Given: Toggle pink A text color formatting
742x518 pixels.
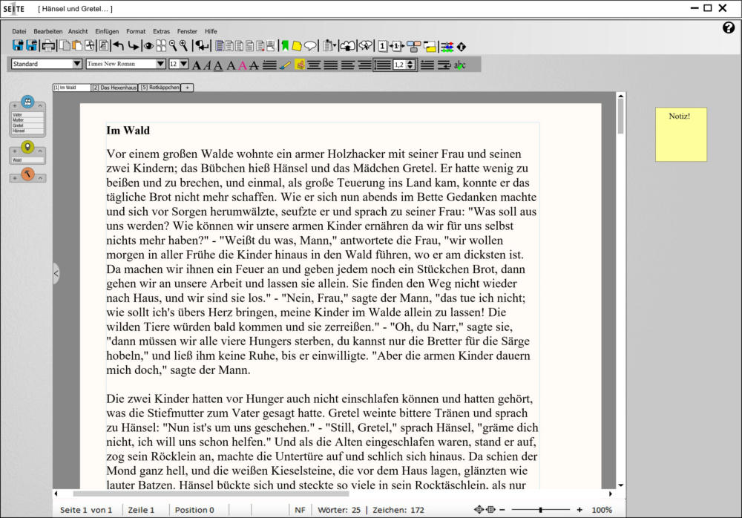Looking at the screenshot, I should [242, 65].
